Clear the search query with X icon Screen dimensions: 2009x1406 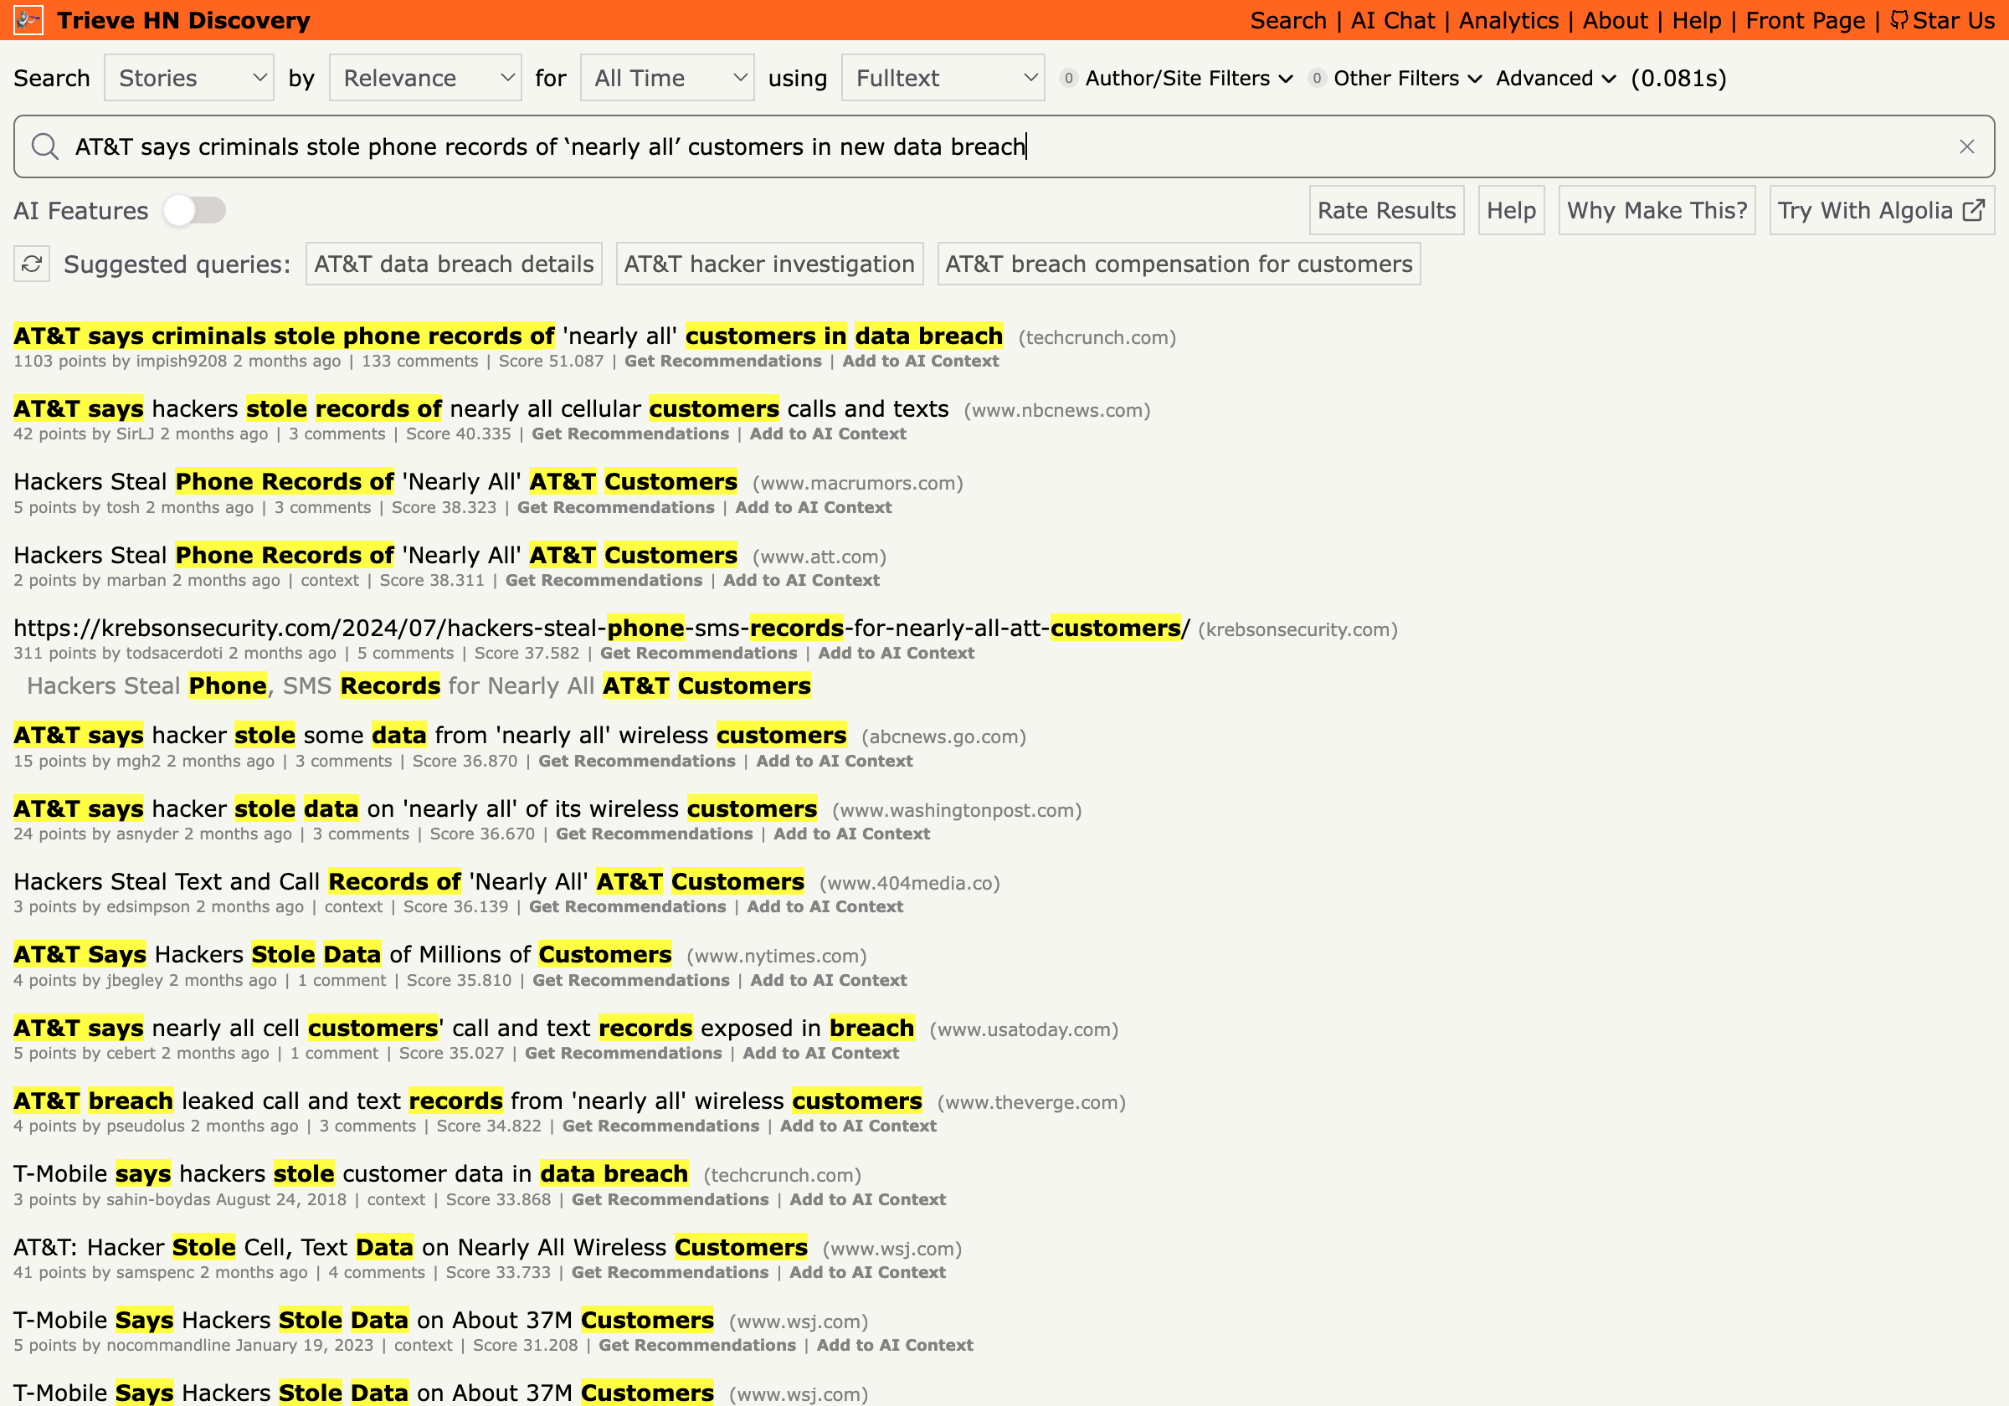click(x=1966, y=146)
